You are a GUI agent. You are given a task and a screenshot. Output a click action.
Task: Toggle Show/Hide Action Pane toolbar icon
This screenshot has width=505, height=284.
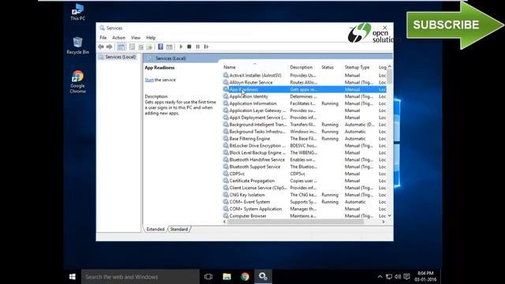(170, 47)
